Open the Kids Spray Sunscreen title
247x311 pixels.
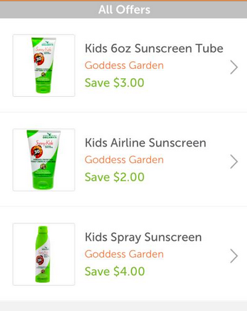(143, 237)
